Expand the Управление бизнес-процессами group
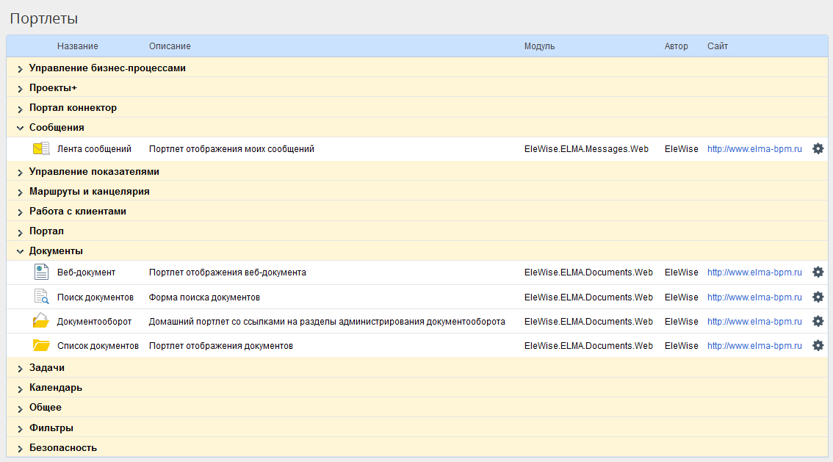Viewport: 833px width, 462px height. coord(21,68)
